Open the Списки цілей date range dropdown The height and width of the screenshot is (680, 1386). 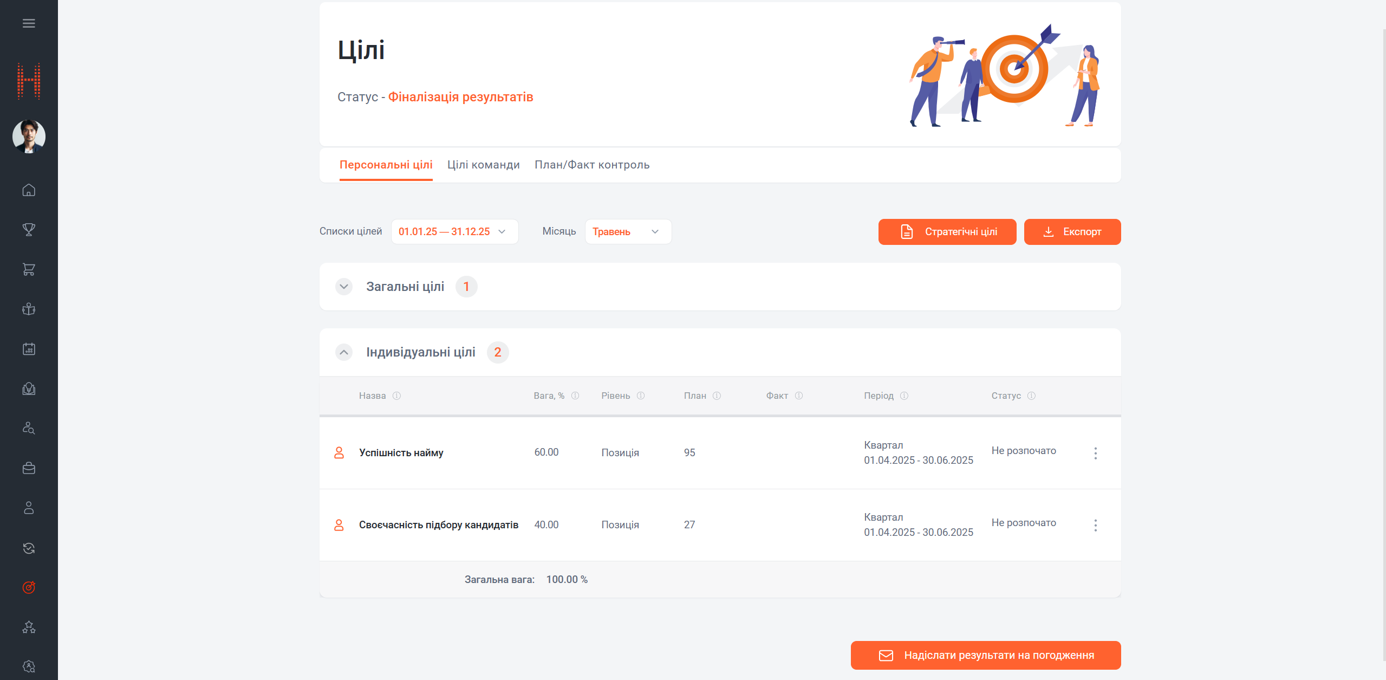pos(454,232)
